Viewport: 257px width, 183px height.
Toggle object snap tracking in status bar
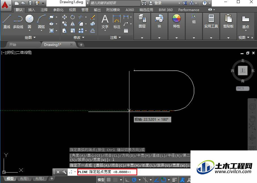[x=157, y=180]
